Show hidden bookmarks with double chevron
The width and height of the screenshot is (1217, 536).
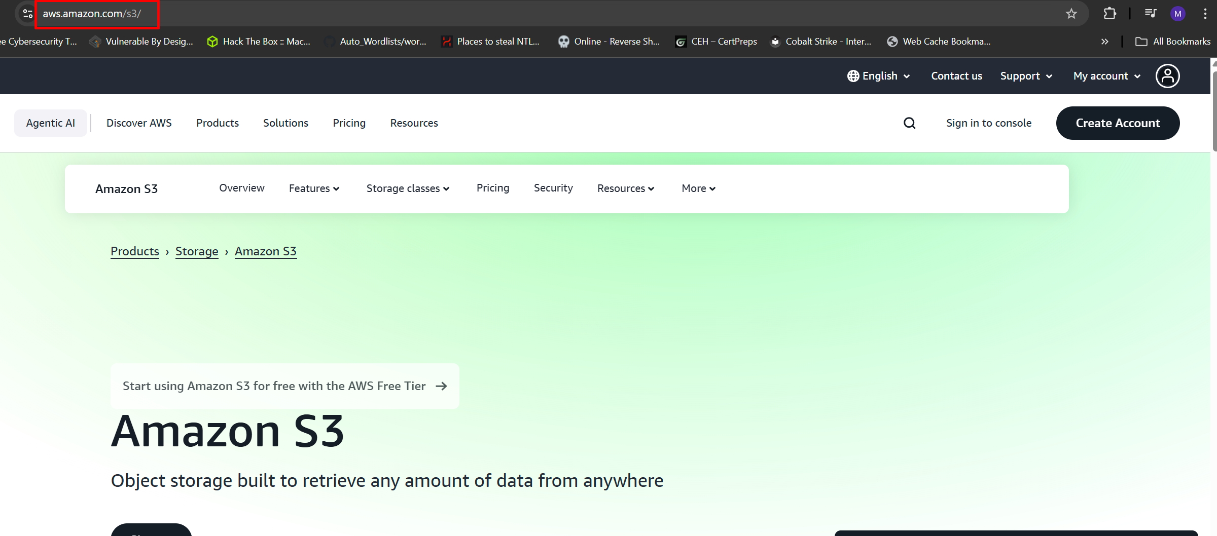tap(1105, 42)
